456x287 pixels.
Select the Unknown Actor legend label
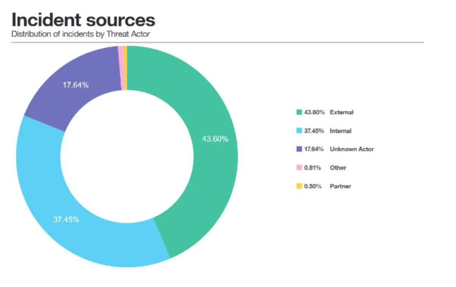click(352, 149)
